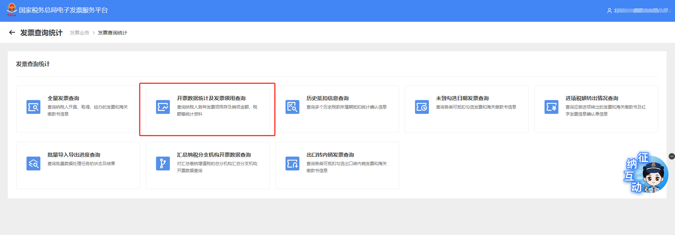Click the 未到勾选日期发票查询 clock icon
The height and width of the screenshot is (235, 675).
(x=422, y=107)
